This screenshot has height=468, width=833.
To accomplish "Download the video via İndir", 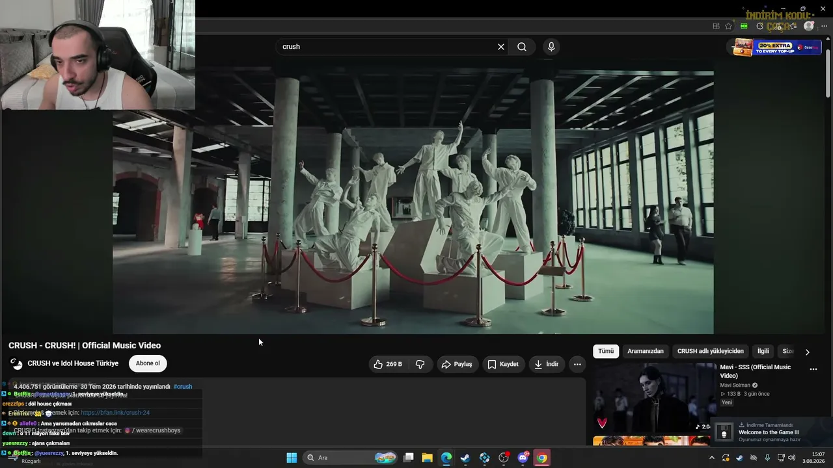I will [x=546, y=364].
